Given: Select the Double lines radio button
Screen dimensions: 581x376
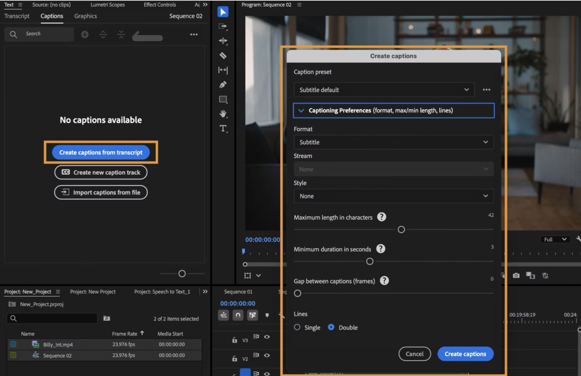Looking at the screenshot, I should [331, 327].
